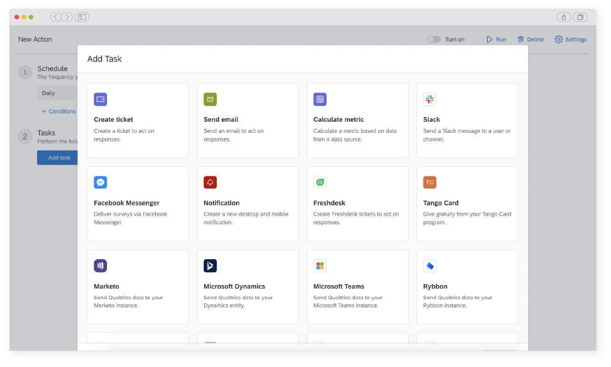The image size is (611, 367).
Task: Click the Slack logo icon
Action: pyautogui.click(x=430, y=99)
